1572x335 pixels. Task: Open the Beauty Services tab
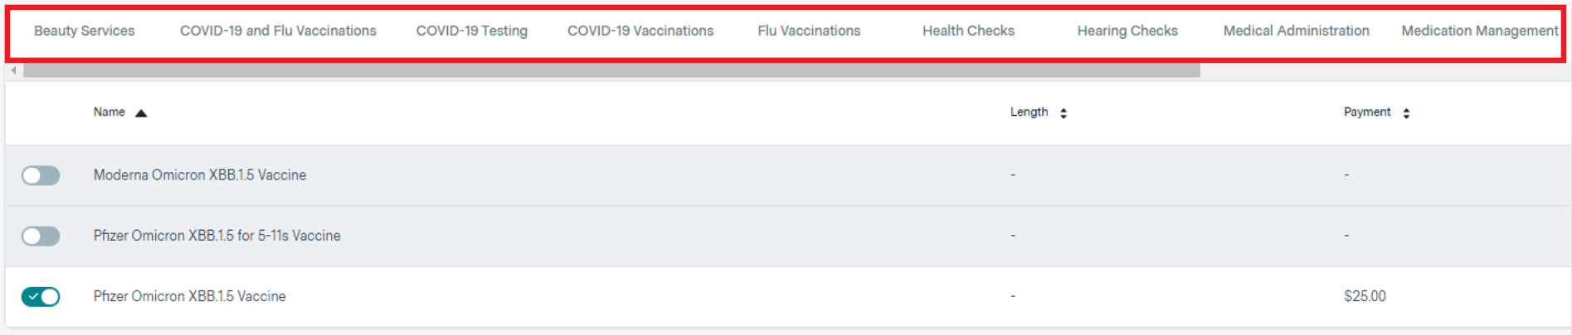[84, 31]
